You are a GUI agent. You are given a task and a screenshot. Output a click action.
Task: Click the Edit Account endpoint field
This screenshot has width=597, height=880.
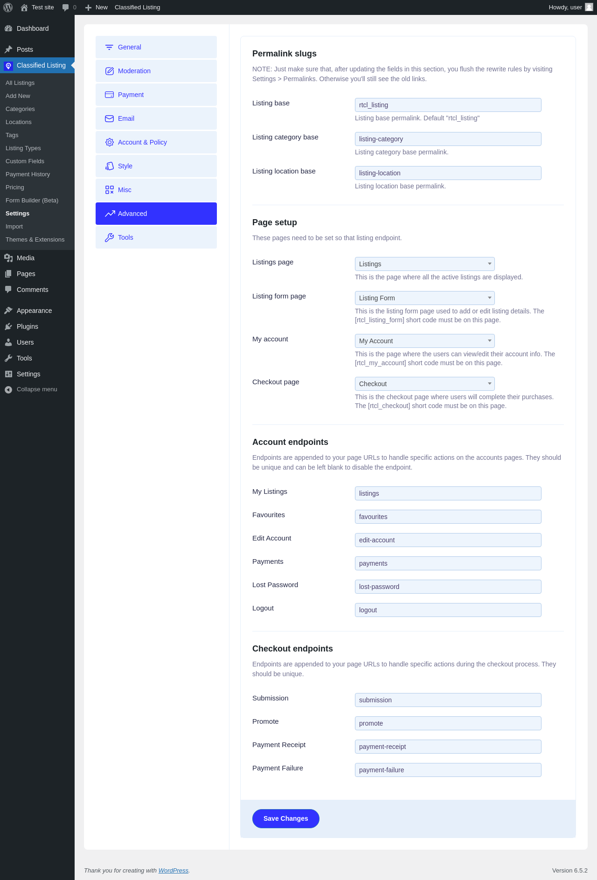click(x=448, y=540)
